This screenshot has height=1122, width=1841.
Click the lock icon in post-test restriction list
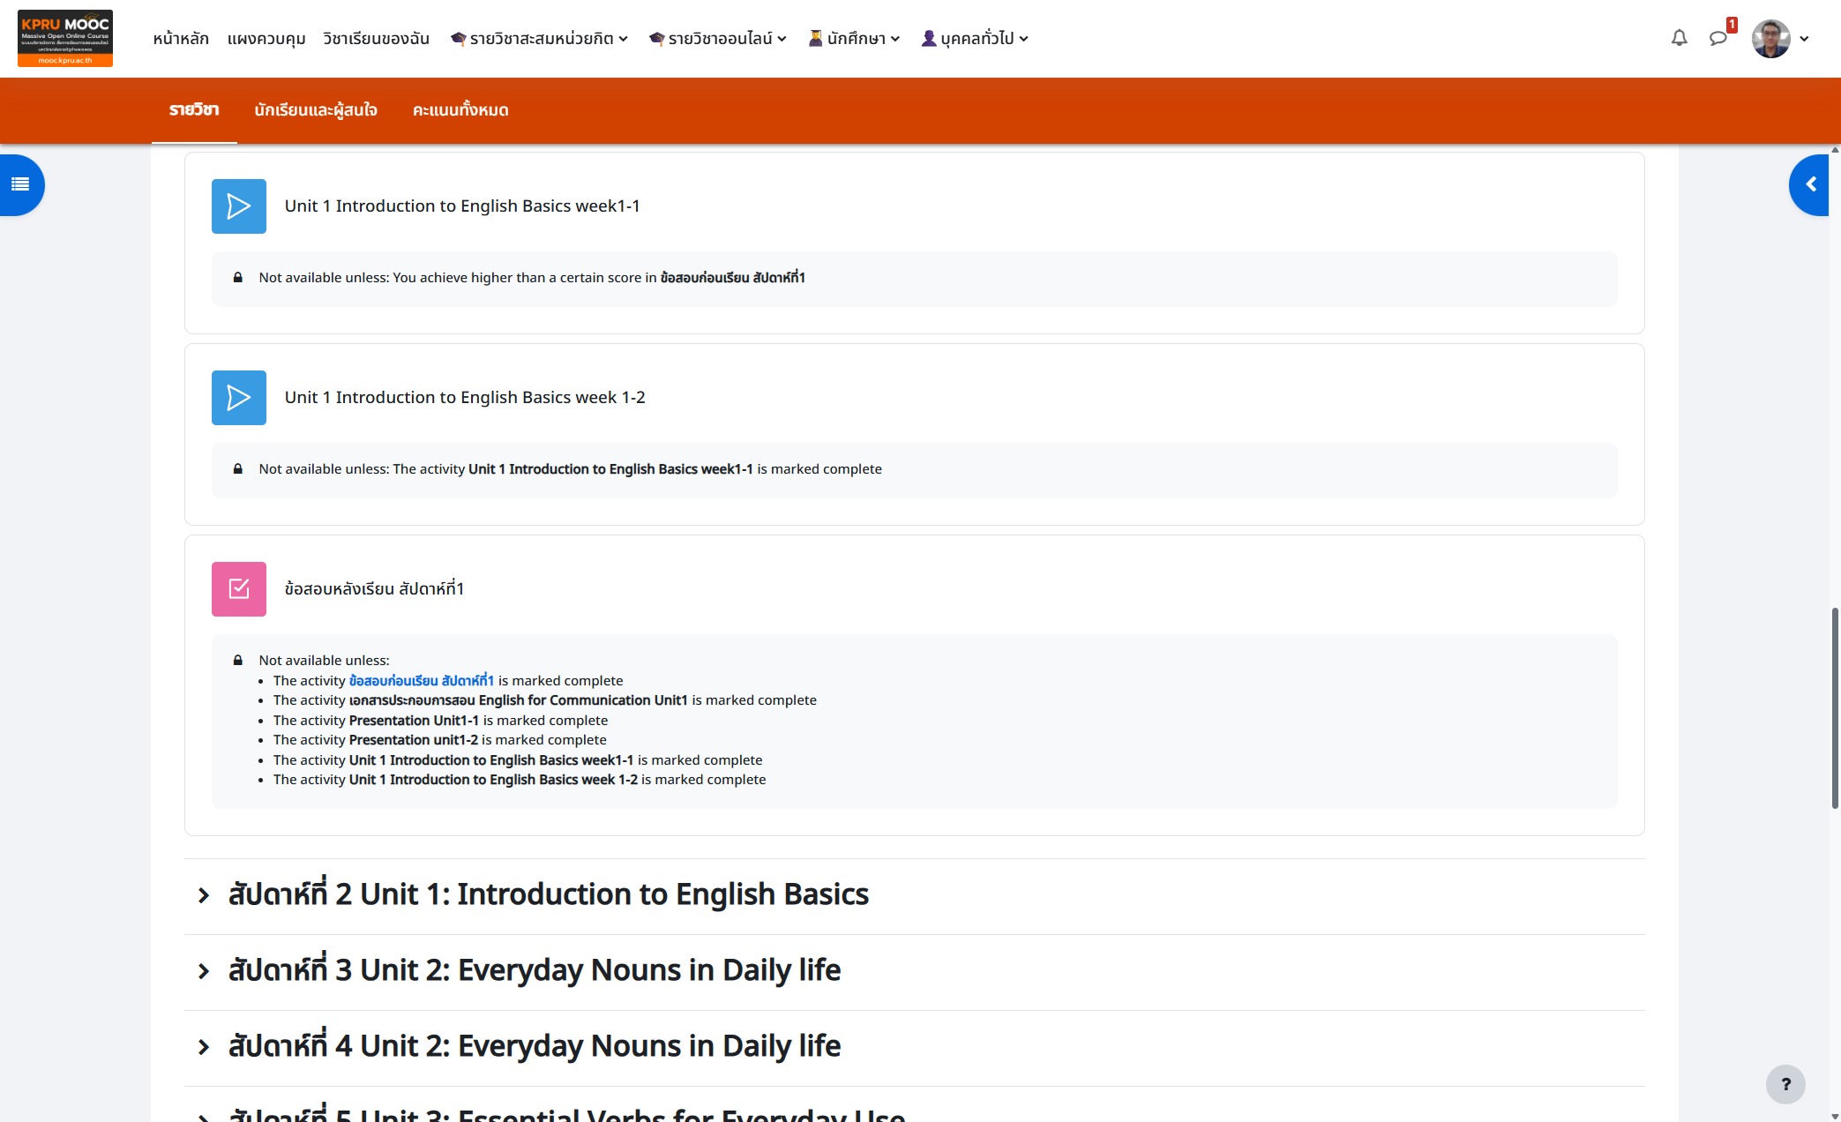coord(237,661)
